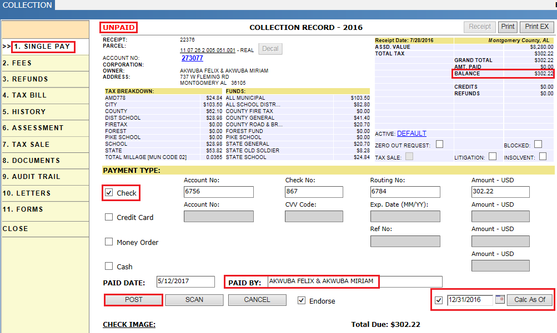
Task: Open the Letters section
Action: tap(46, 193)
